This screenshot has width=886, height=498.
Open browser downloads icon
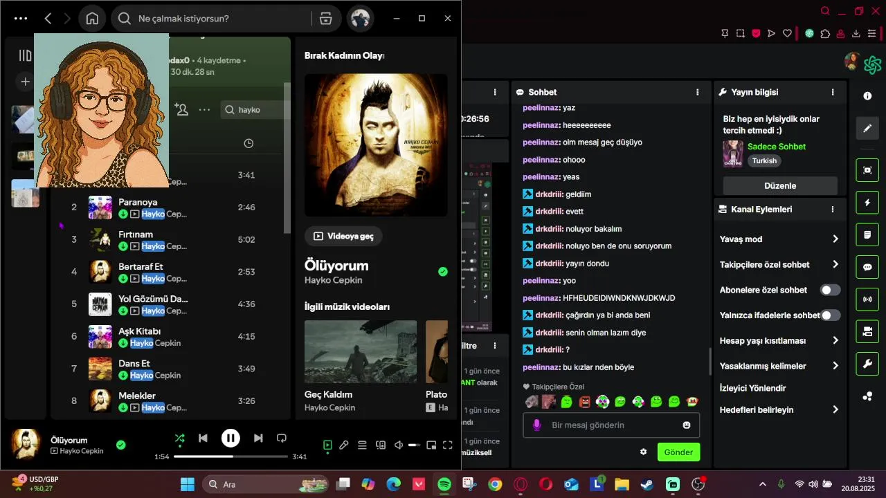[x=856, y=33]
